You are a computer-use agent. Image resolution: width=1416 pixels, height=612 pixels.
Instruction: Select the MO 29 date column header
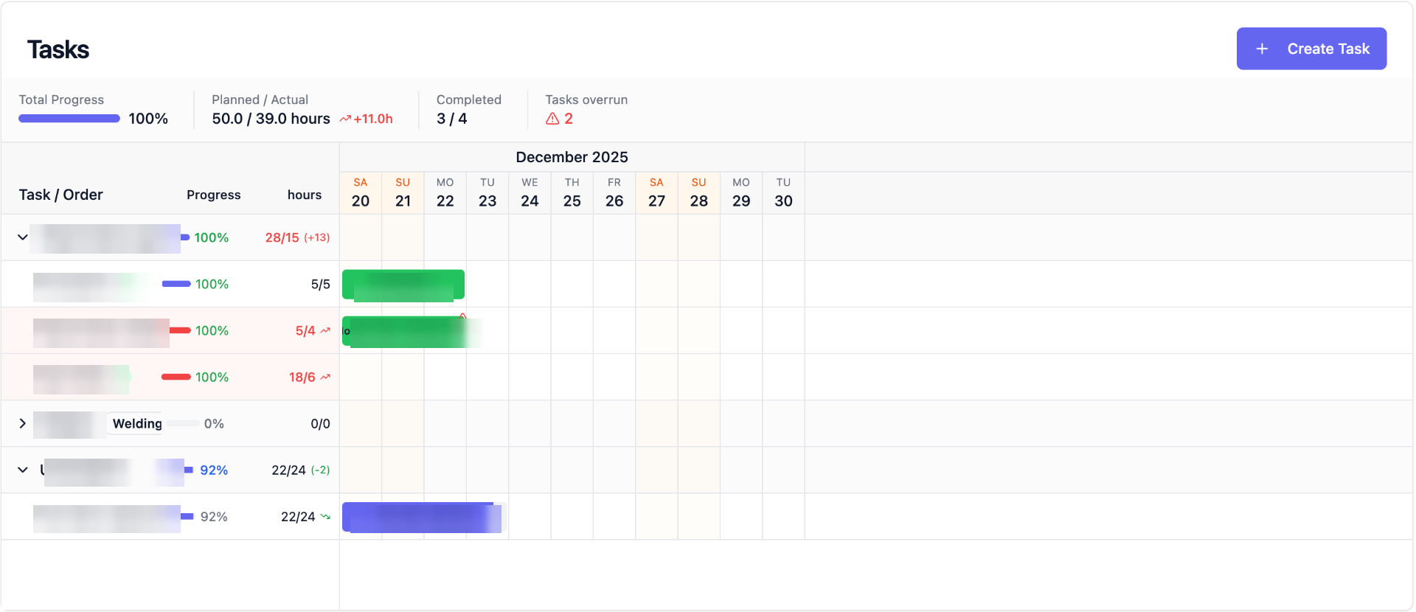[741, 193]
